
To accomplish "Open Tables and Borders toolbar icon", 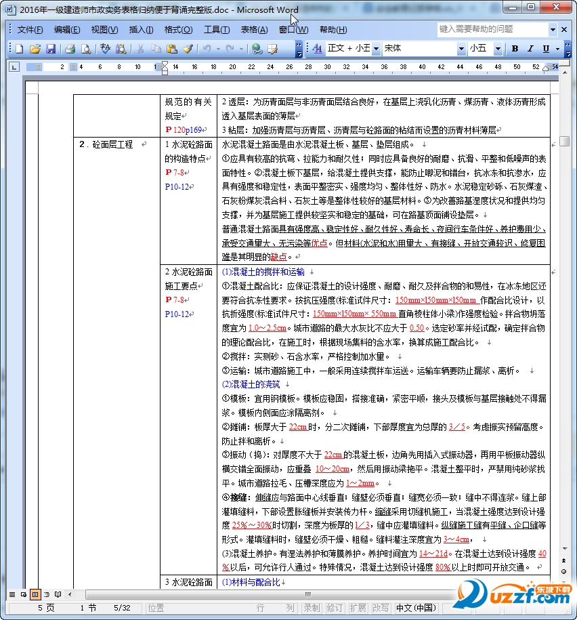I will (x=273, y=49).
